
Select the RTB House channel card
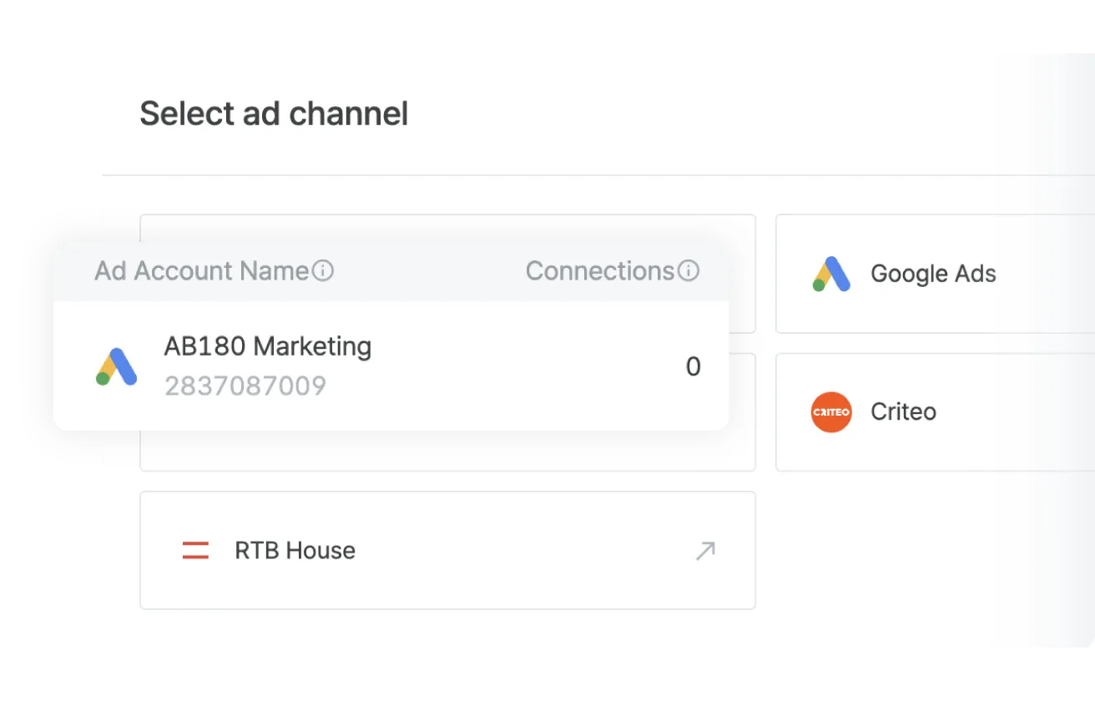(447, 550)
